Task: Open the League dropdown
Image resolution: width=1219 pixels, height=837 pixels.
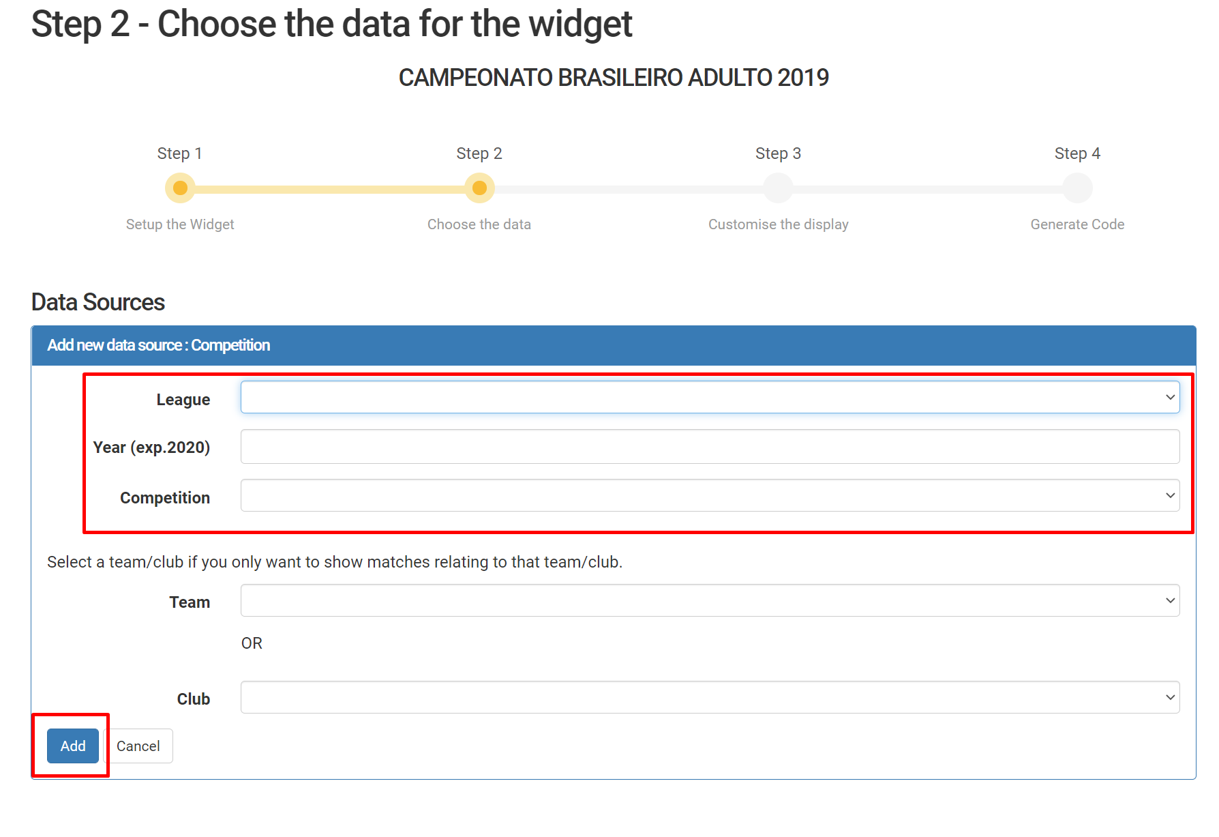Action: pos(710,397)
